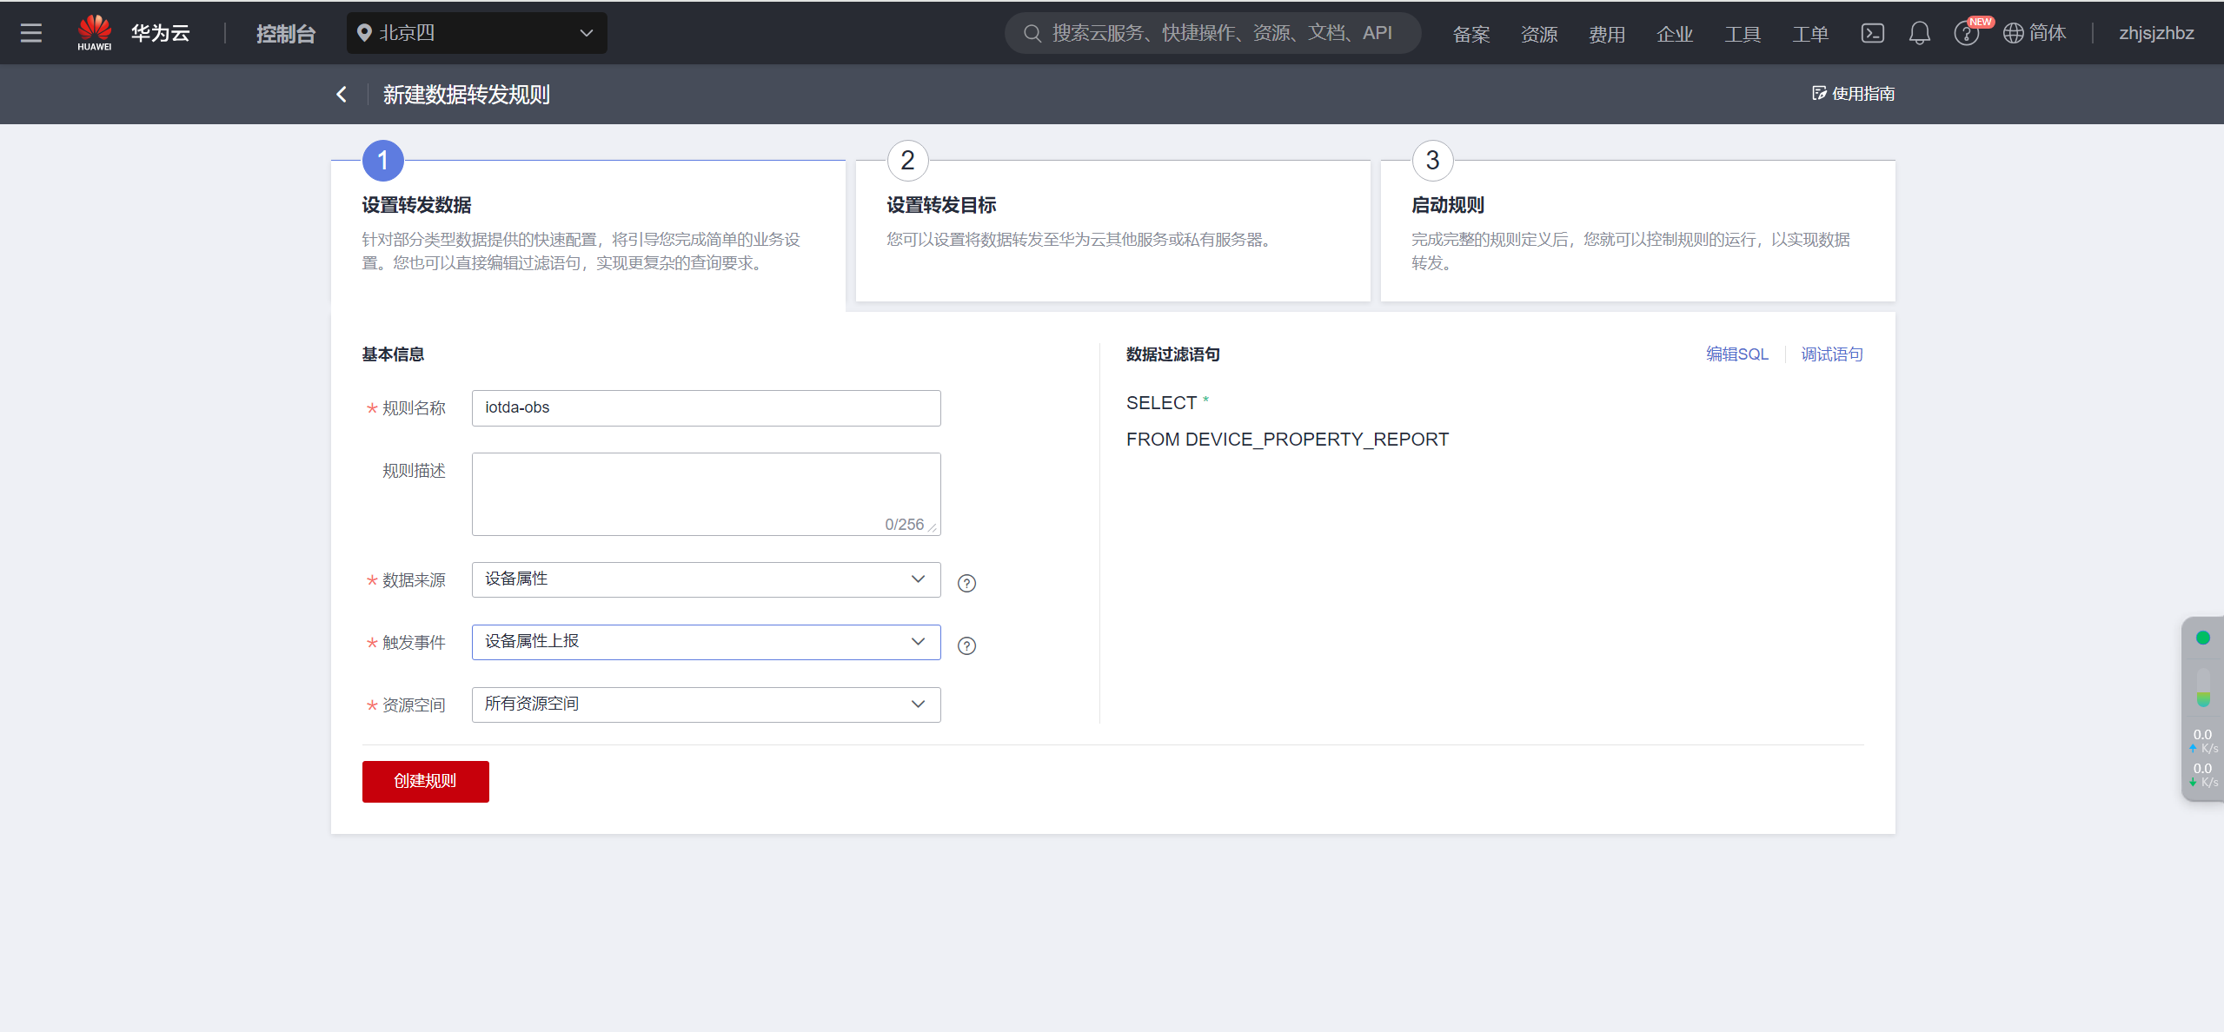The image size is (2224, 1032).
Task: Open the notification bell
Action: [x=1919, y=33]
